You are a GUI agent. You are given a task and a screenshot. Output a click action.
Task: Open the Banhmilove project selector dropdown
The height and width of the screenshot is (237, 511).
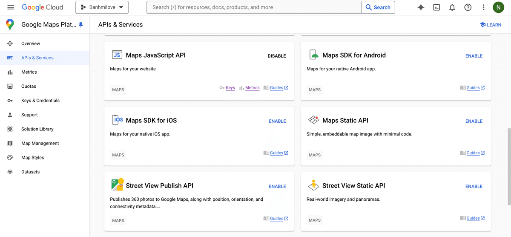point(102,7)
